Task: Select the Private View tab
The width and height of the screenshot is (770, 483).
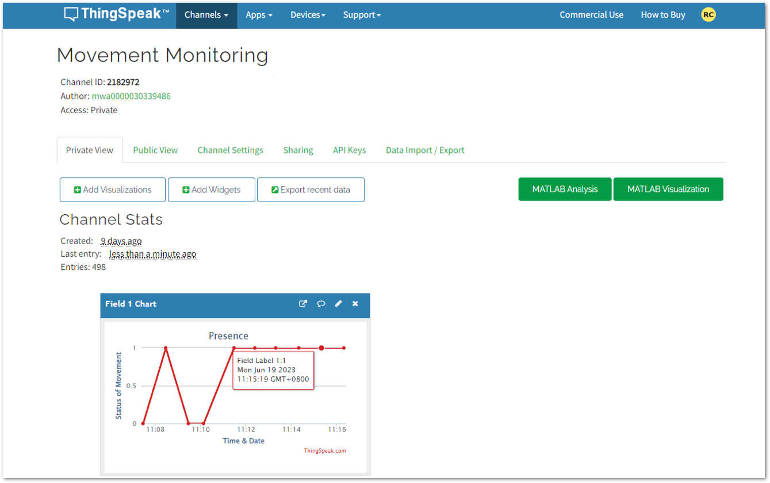Action: [x=90, y=150]
